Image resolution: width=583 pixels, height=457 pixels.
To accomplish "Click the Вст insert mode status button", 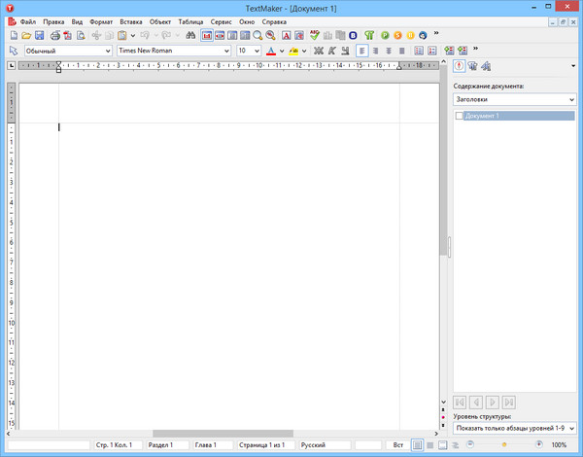I will coord(397,444).
